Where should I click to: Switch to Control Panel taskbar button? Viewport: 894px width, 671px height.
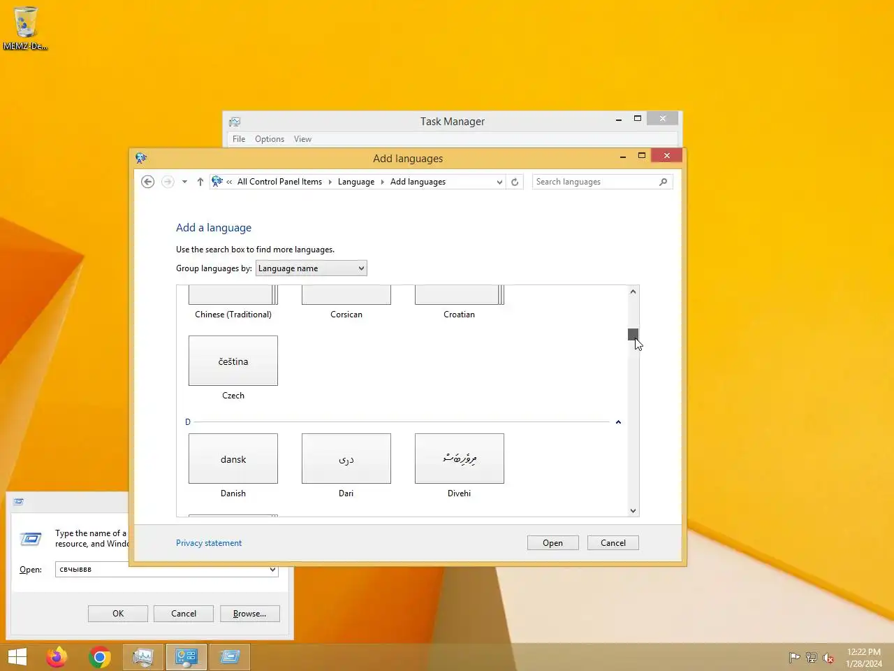point(186,657)
